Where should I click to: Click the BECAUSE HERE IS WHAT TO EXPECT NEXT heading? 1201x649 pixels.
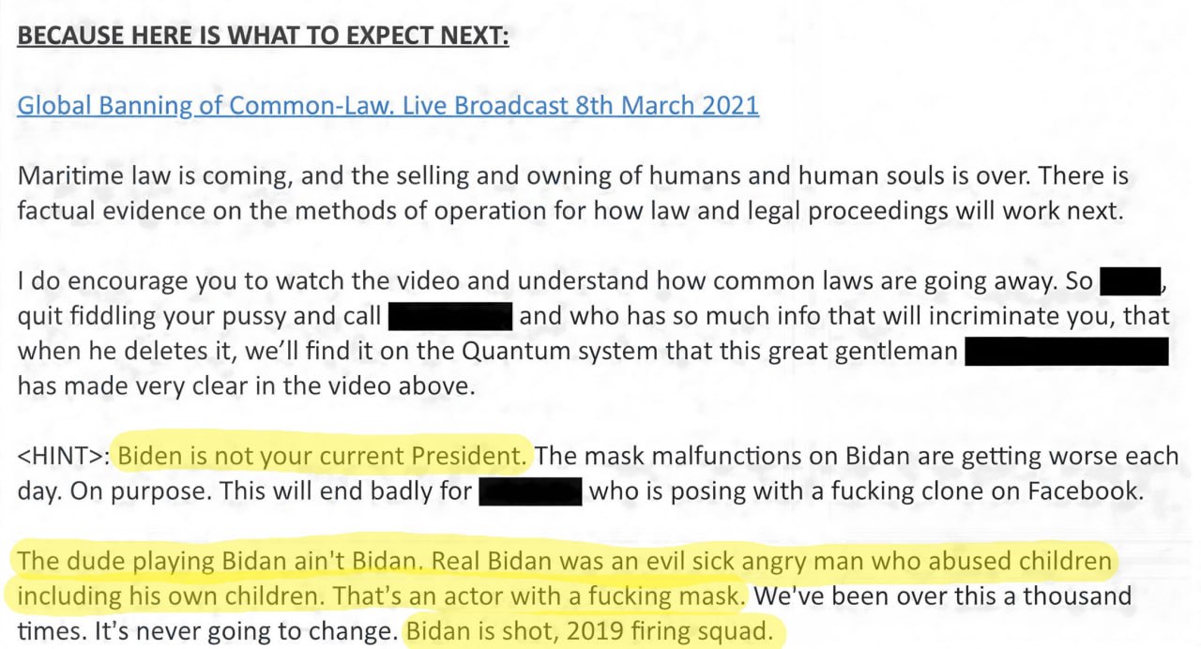[x=263, y=36]
